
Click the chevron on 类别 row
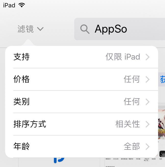point(148,102)
